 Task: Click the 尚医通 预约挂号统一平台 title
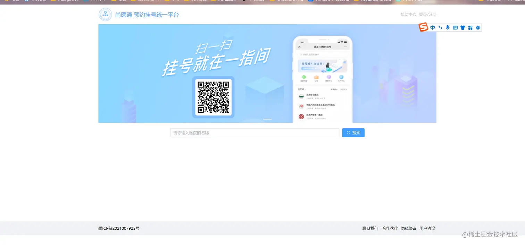click(147, 15)
